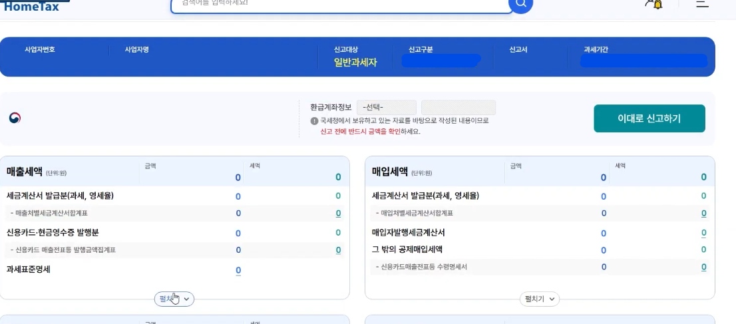Open 매출처별세금계산서합계표 세액 link value
This screenshot has width=736, height=324.
click(x=338, y=213)
